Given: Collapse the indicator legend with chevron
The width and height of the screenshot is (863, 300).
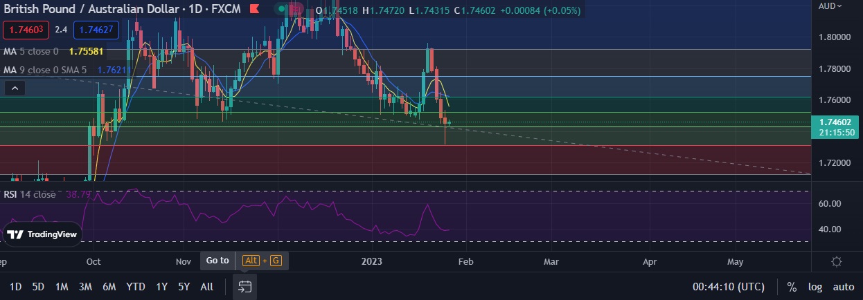Looking at the screenshot, I should tap(15, 88).
